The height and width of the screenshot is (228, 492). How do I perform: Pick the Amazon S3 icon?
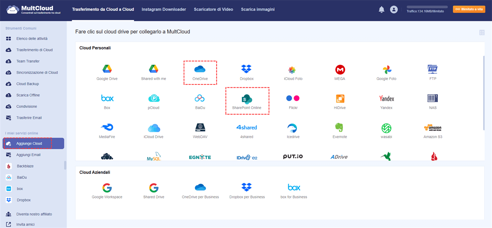point(433,128)
